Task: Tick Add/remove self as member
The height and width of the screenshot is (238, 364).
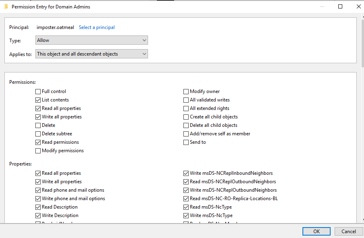Action: 186,134
